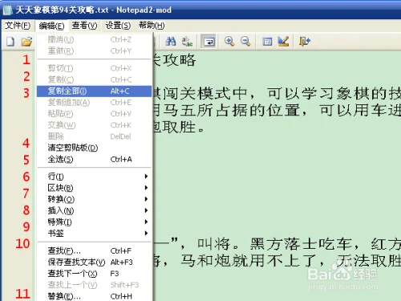Open the 文件(F) menu

[x=18, y=26]
